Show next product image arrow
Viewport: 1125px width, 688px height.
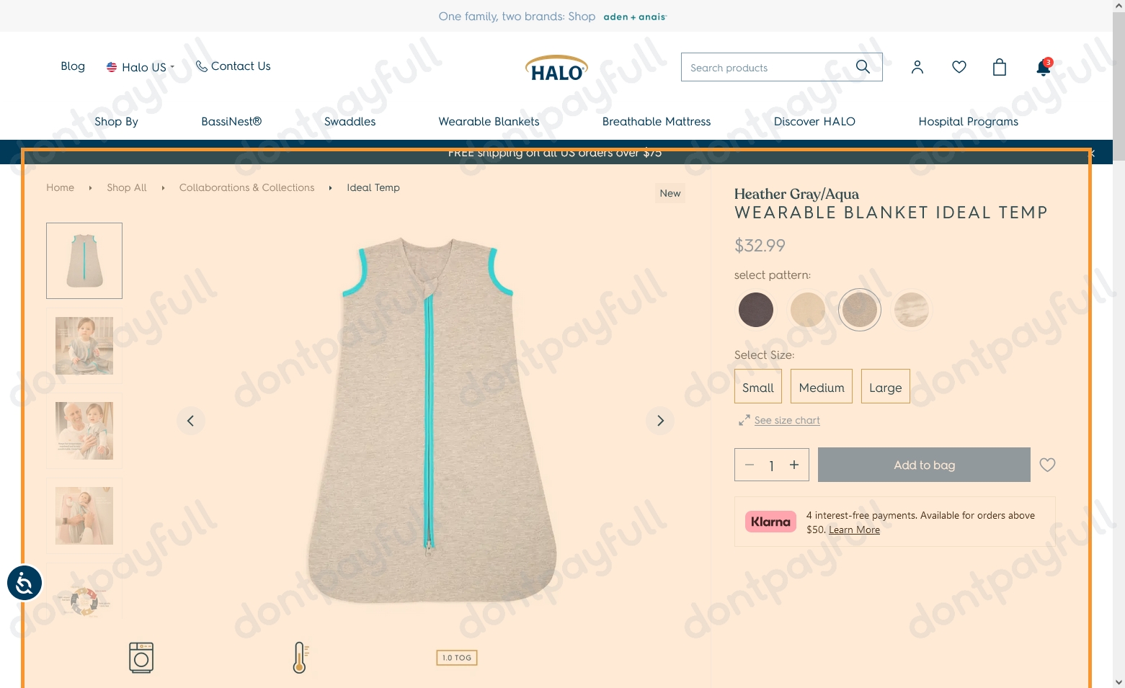tap(660, 421)
